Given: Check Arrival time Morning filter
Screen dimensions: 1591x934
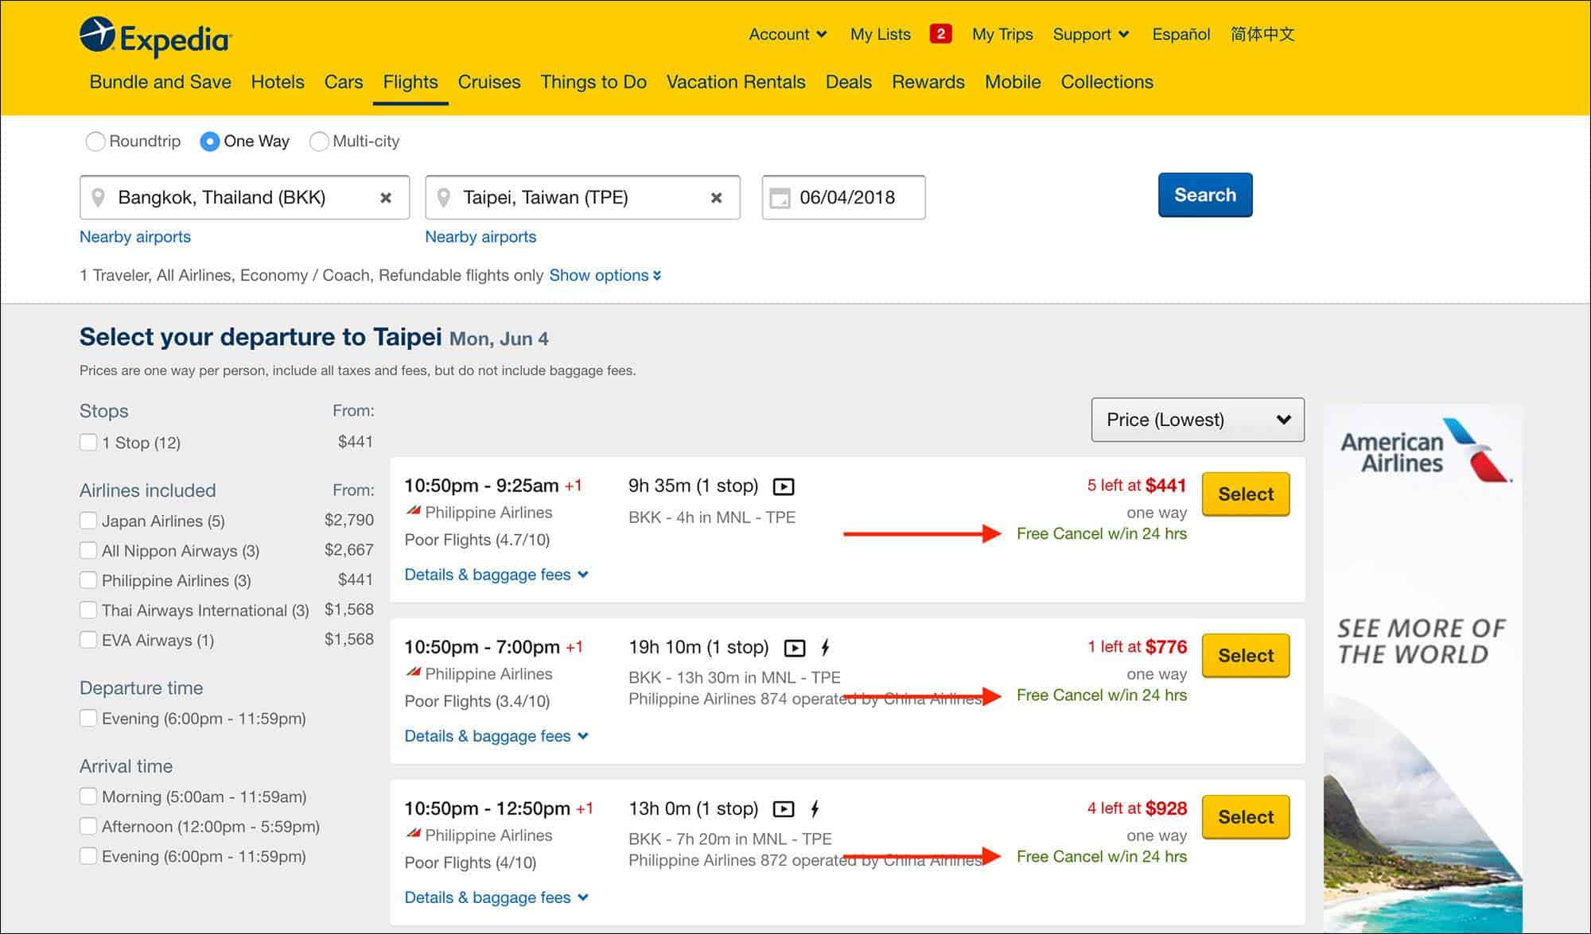Looking at the screenshot, I should click(88, 796).
